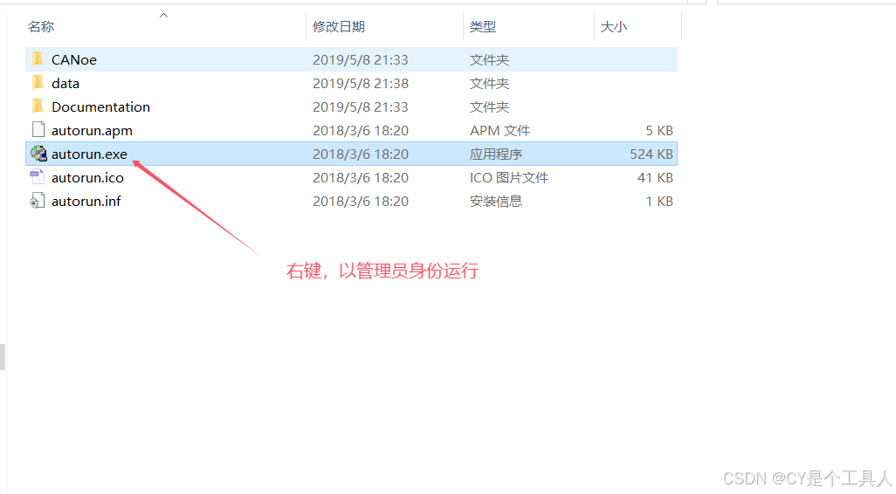Click the 文件夹 type of the Documentation row
The height and width of the screenshot is (494, 896).
(489, 106)
